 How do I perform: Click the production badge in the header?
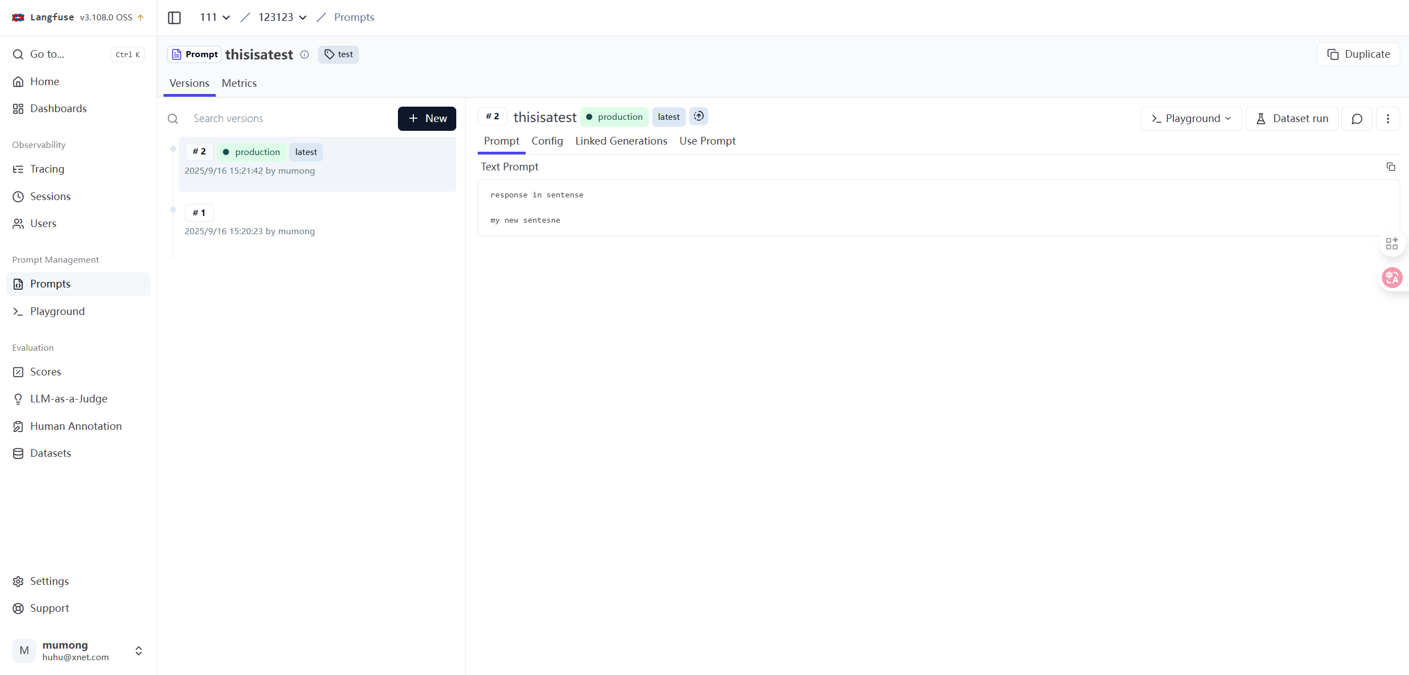614,117
